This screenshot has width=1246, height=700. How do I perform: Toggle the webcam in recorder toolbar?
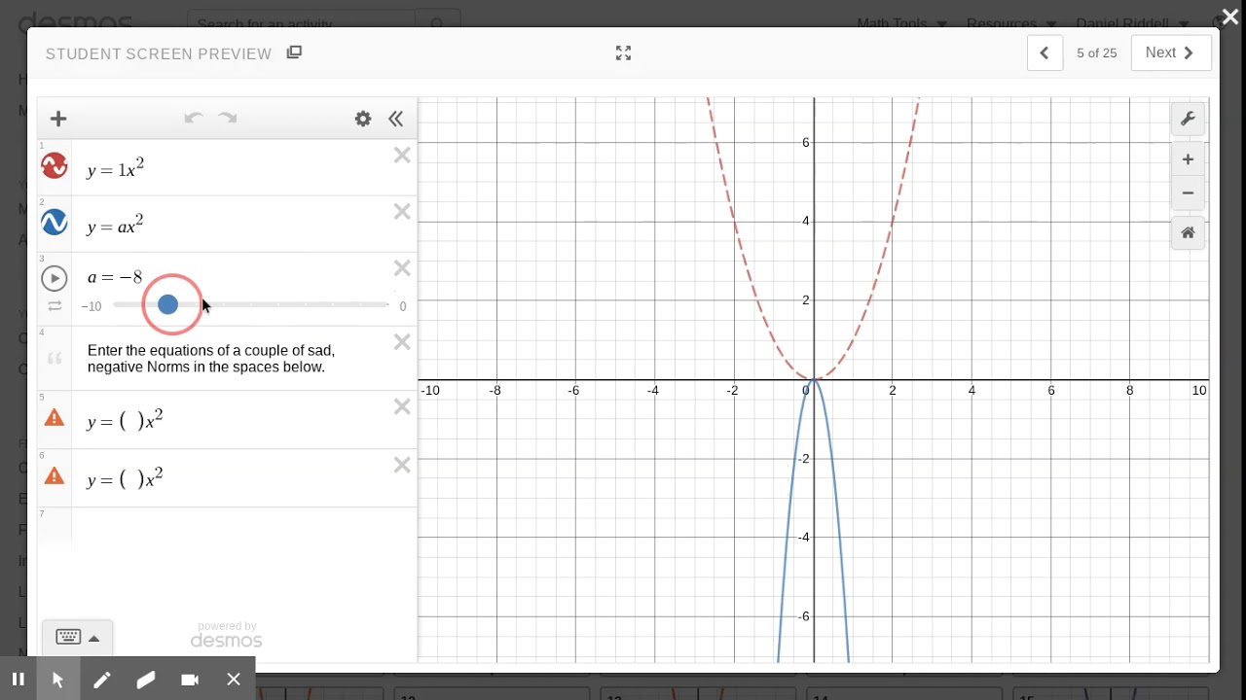[190, 680]
